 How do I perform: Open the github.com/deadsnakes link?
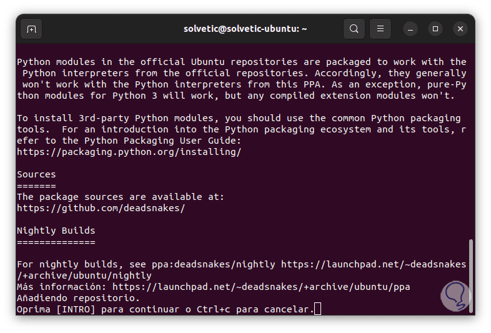tap(101, 208)
